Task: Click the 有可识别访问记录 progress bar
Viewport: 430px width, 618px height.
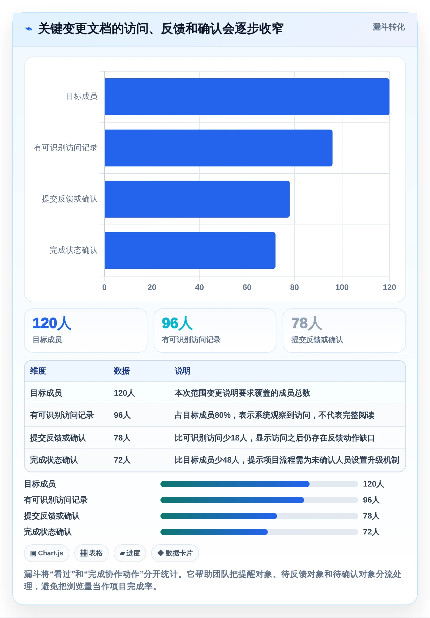Action: point(259,500)
